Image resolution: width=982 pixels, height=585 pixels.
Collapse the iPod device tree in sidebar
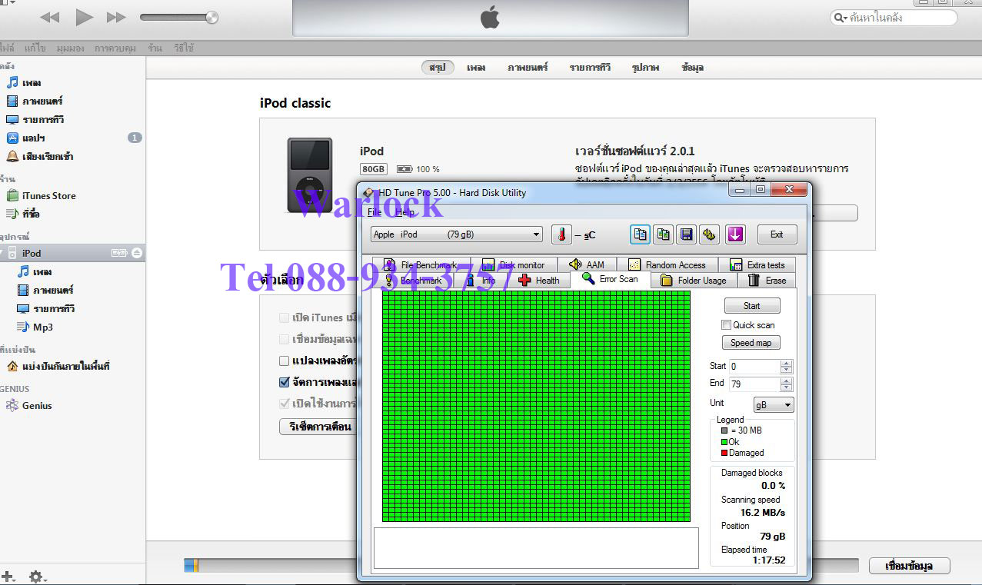tap(2, 253)
